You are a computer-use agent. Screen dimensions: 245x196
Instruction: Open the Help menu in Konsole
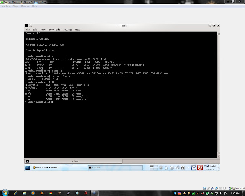(x=77, y=29)
